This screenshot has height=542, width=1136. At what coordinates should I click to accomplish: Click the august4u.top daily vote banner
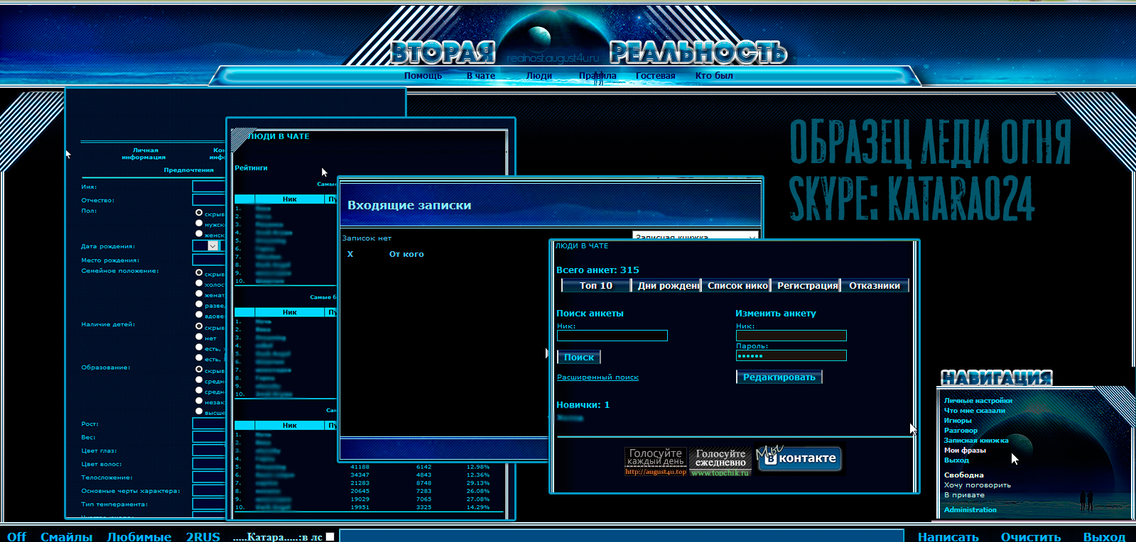pyautogui.click(x=656, y=461)
